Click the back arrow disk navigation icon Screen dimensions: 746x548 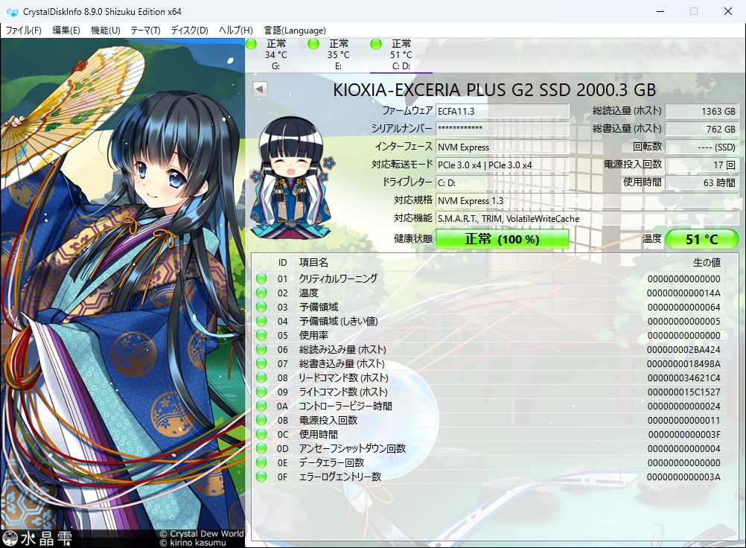259,88
